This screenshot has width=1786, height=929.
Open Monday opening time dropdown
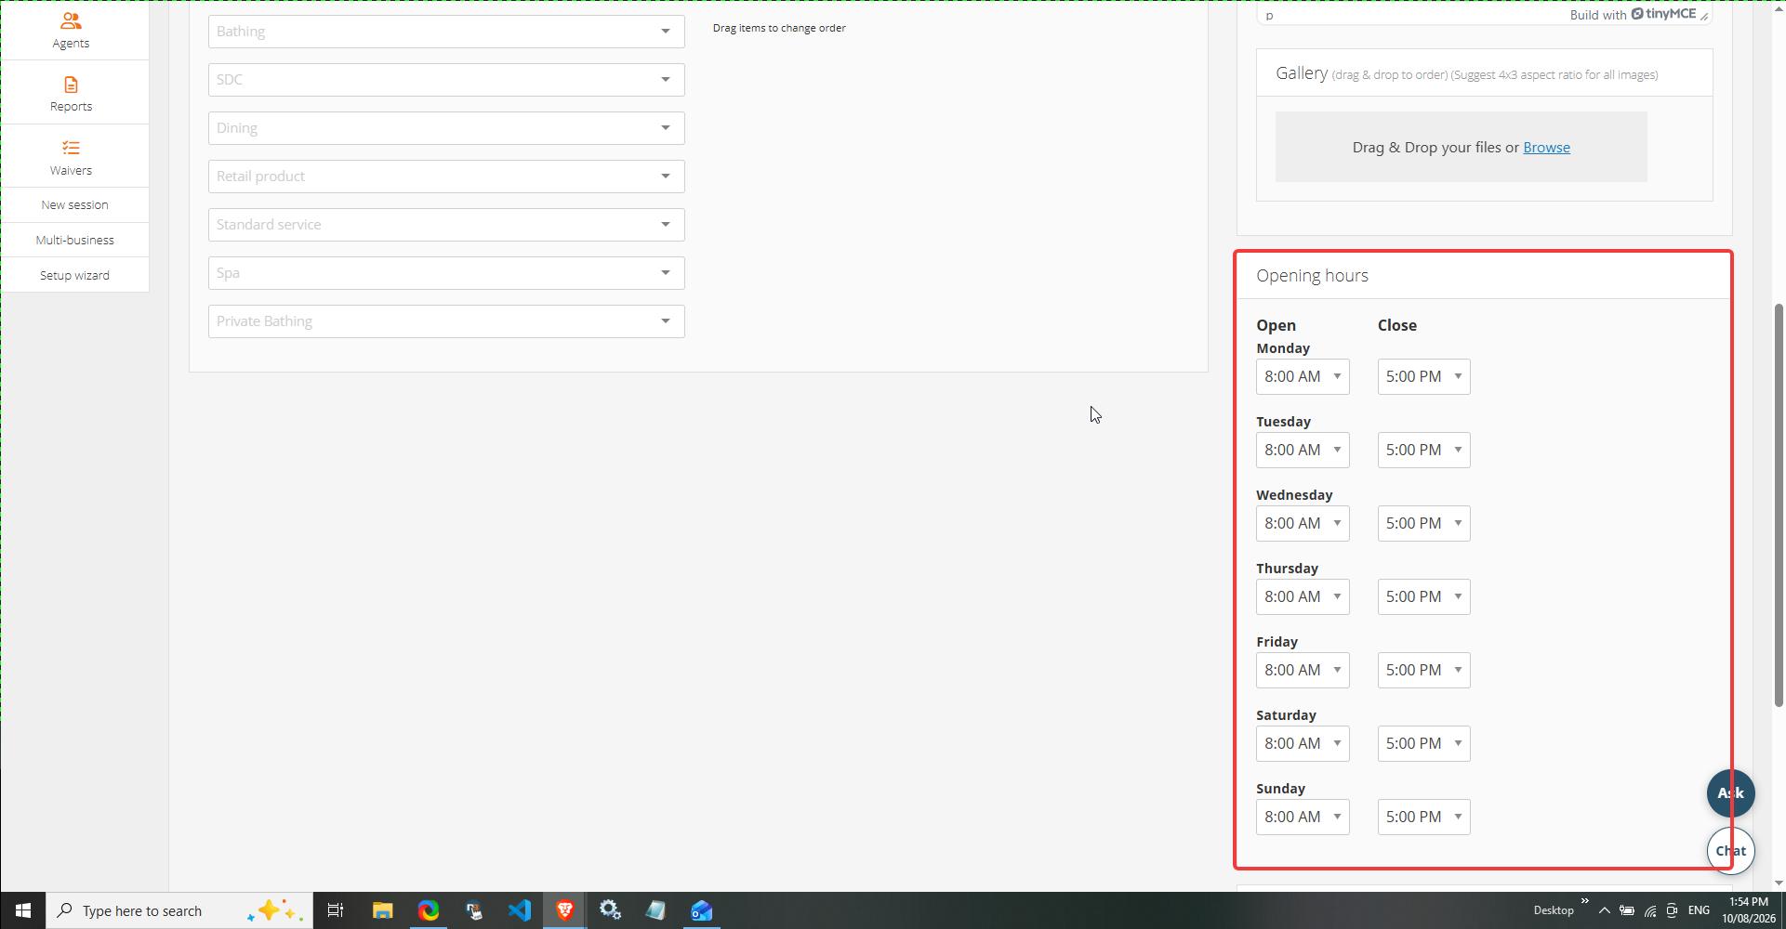pos(1303,376)
